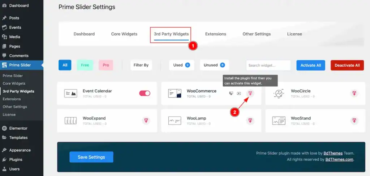Open the WooCommerce widget demo monitor icon
This screenshot has height=176, width=370.
pos(231,93)
